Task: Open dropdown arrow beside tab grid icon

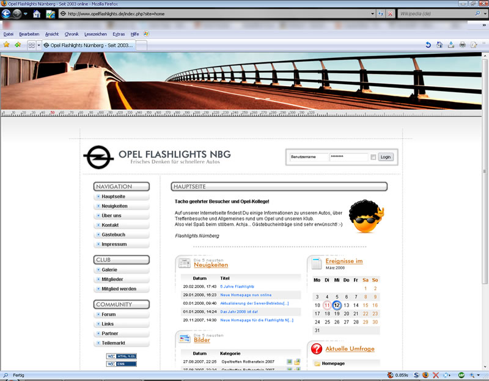Action: pos(39,45)
